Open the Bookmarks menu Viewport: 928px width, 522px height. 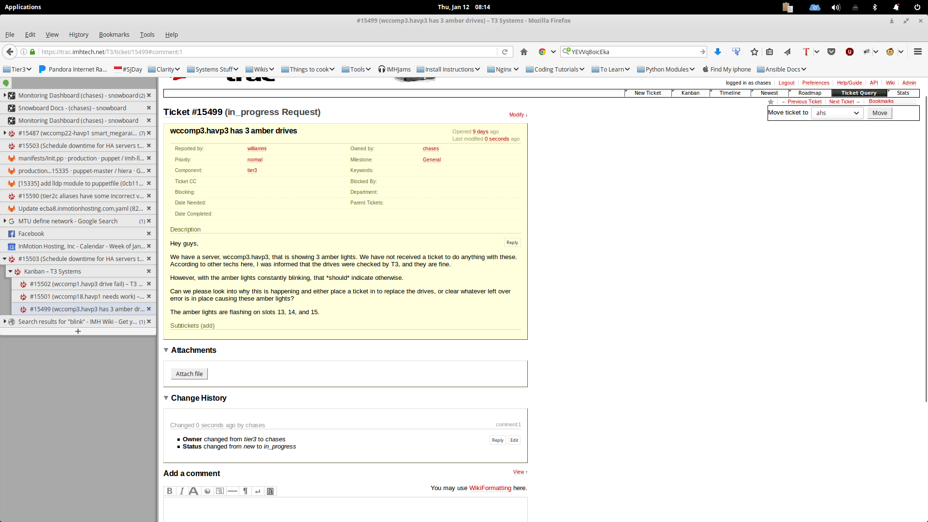tap(114, 34)
